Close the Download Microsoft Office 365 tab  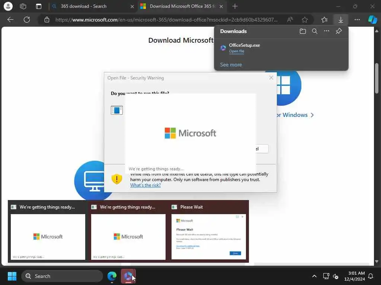[221, 7]
